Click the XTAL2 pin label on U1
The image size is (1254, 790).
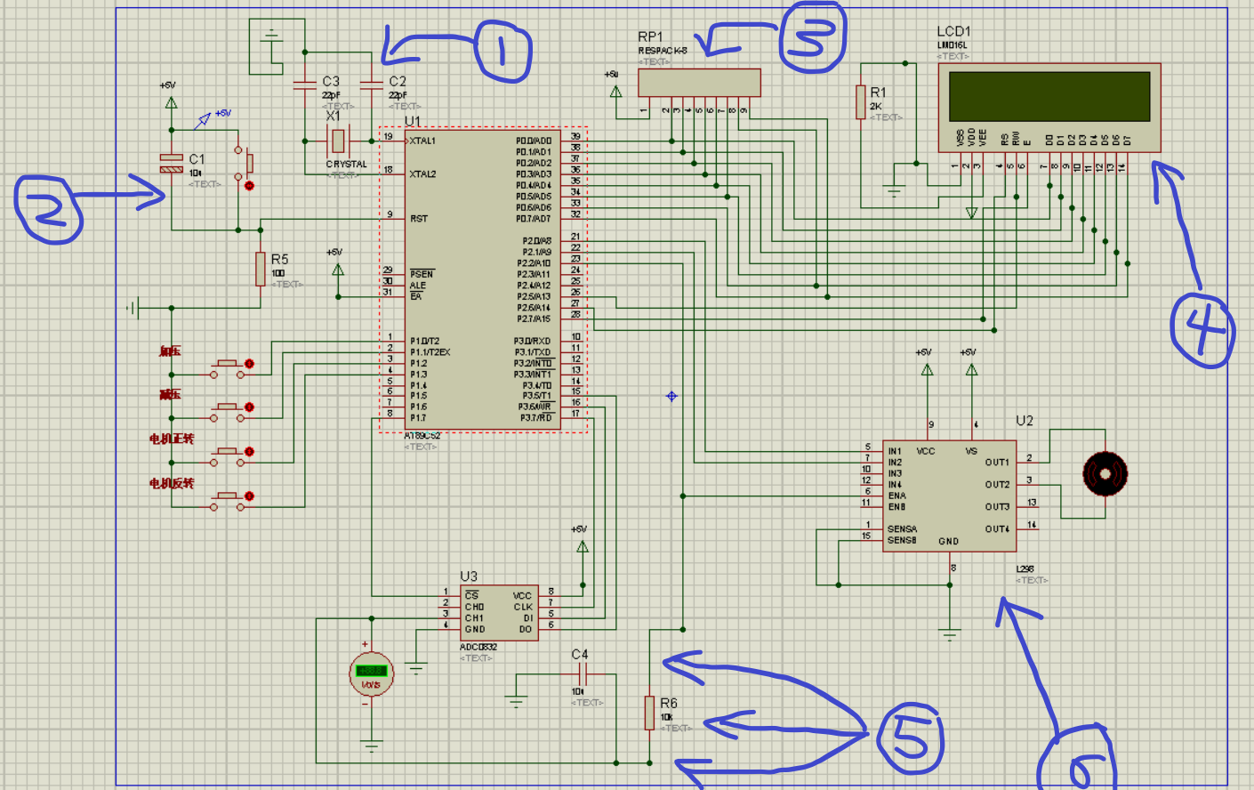click(422, 174)
